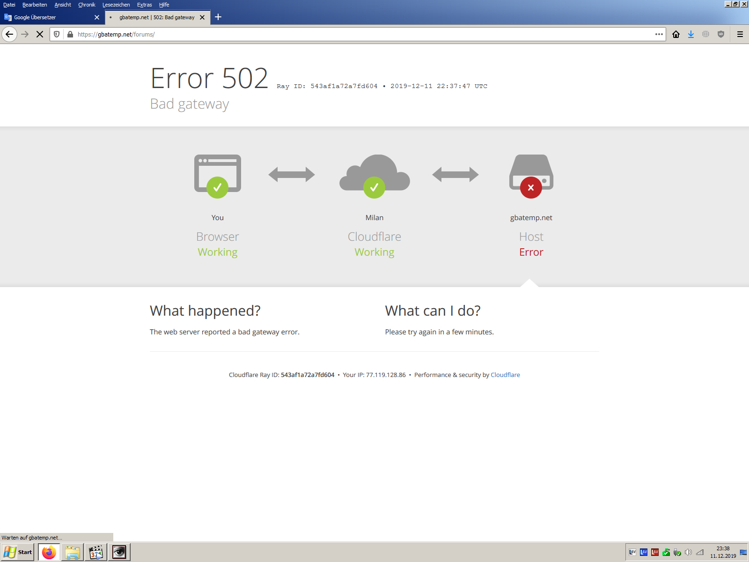Click the "Error 502" heading
This screenshot has height=562, width=749.
pyautogui.click(x=209, y=78)
